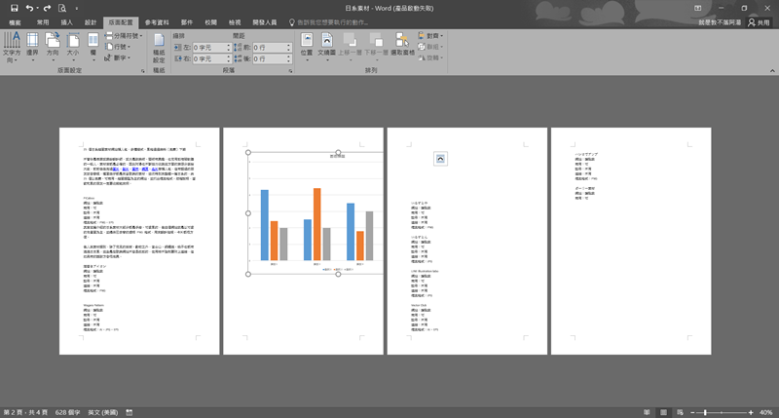Screen dimensions: 779x418
Task: Expand the 分隔符號 (breaks) dropdown
Action: (x=125, y=35)
